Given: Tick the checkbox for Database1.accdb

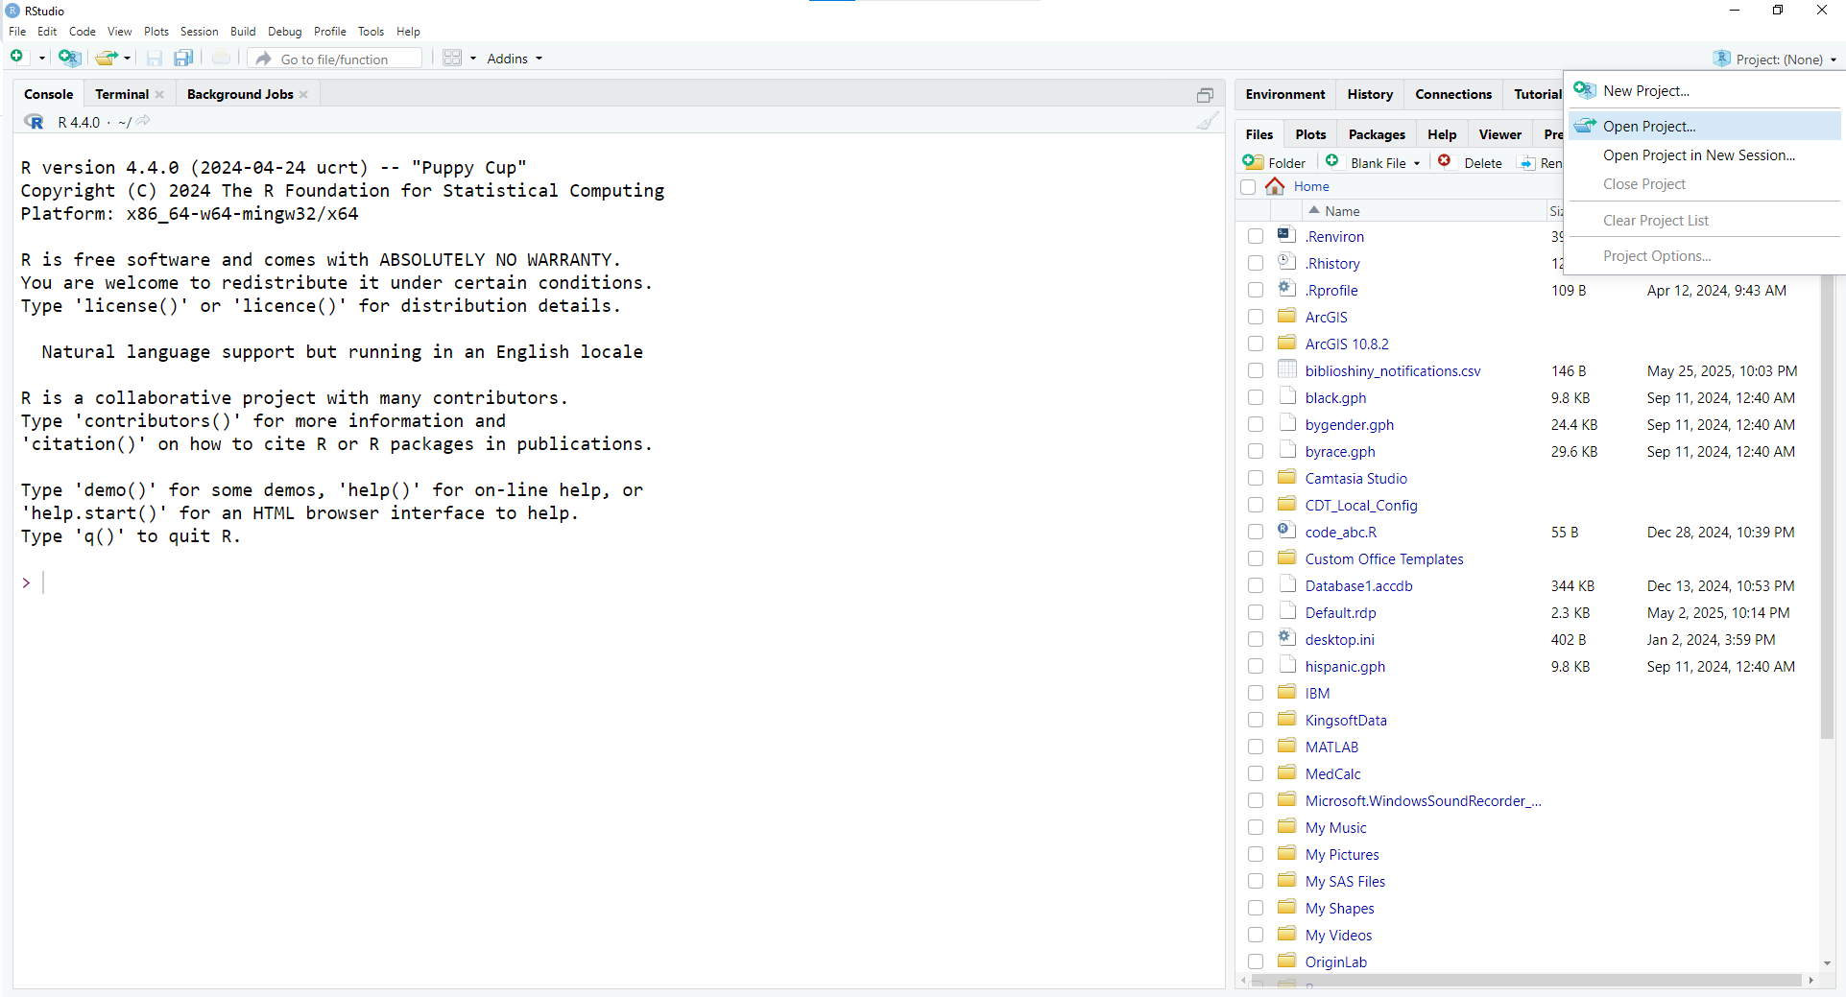Looking at the screenshot, I should (x=1256, y=585).
